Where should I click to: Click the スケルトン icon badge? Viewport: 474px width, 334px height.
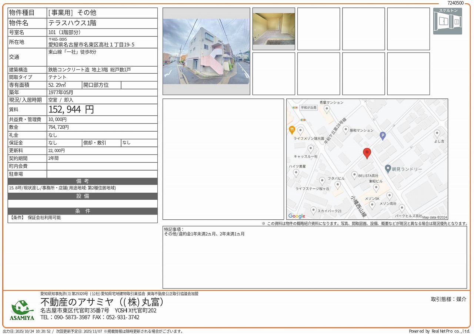447,21
